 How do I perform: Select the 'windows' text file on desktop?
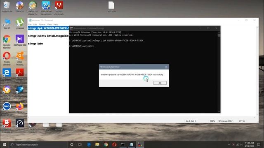59,126
